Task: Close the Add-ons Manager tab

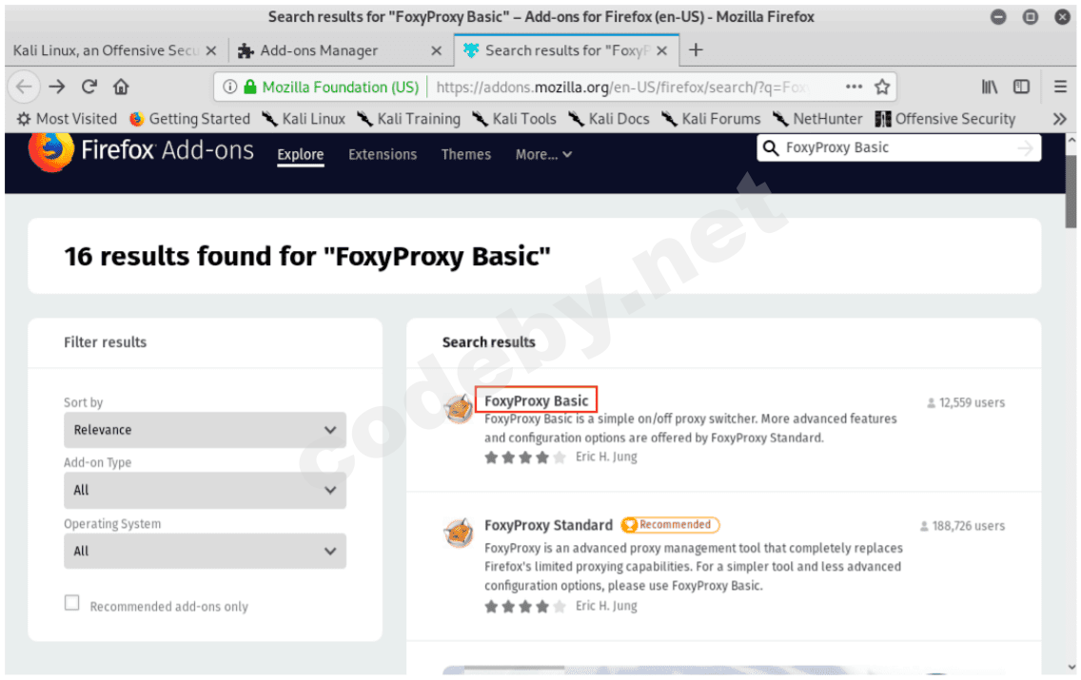Action: click(437, 51)
